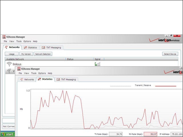The height and width of the screenshot is (137, 183).
Task: Sort by Status column header
Action: (79, 59)
